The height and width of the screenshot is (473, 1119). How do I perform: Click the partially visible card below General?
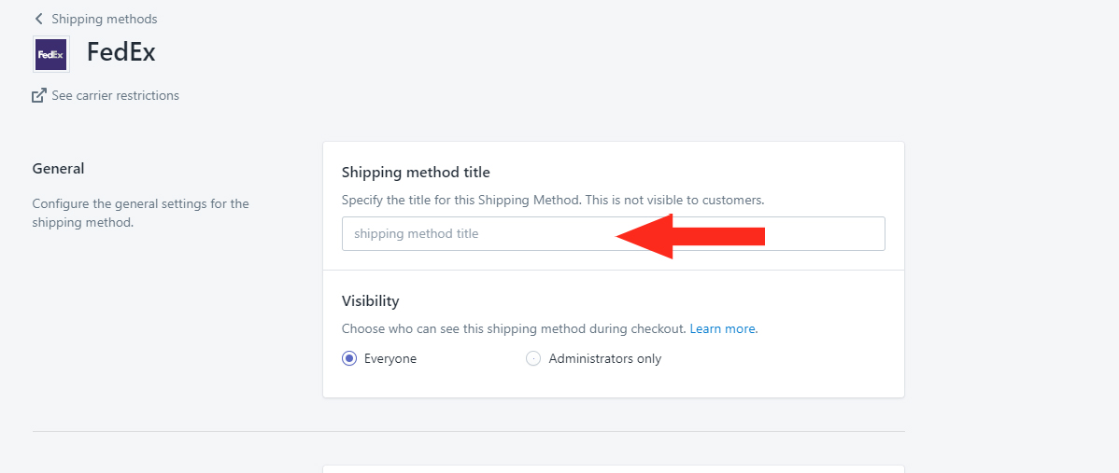click(614, 468)
